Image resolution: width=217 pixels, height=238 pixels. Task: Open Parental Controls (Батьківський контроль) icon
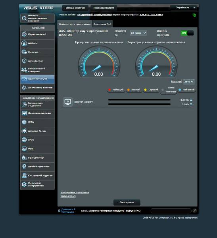pos(24,70)
